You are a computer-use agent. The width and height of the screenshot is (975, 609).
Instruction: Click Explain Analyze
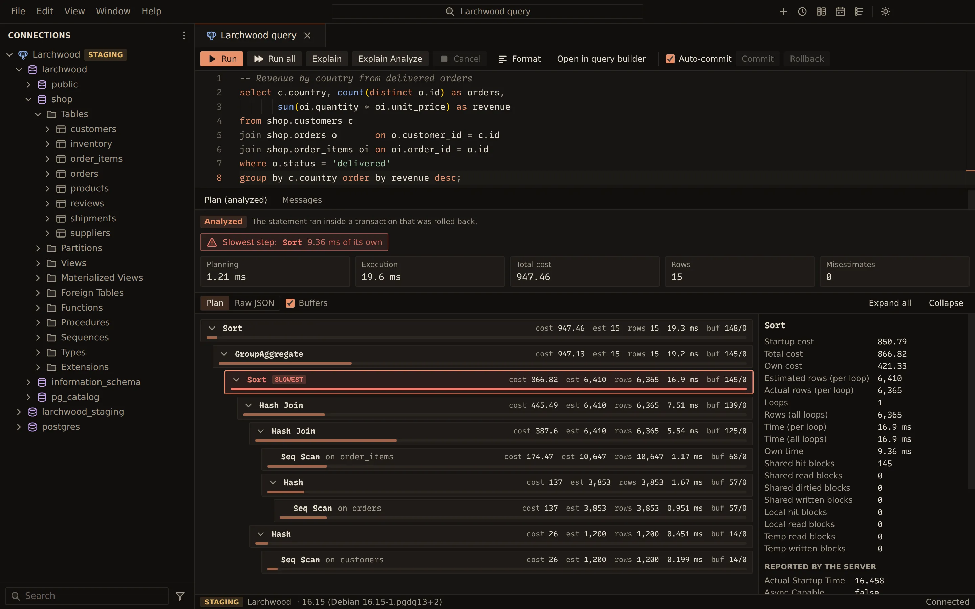tap(390, 59)
